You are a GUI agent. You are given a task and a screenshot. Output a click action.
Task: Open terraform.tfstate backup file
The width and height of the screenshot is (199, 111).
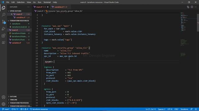pyautogui.click(x=19, y=36)
